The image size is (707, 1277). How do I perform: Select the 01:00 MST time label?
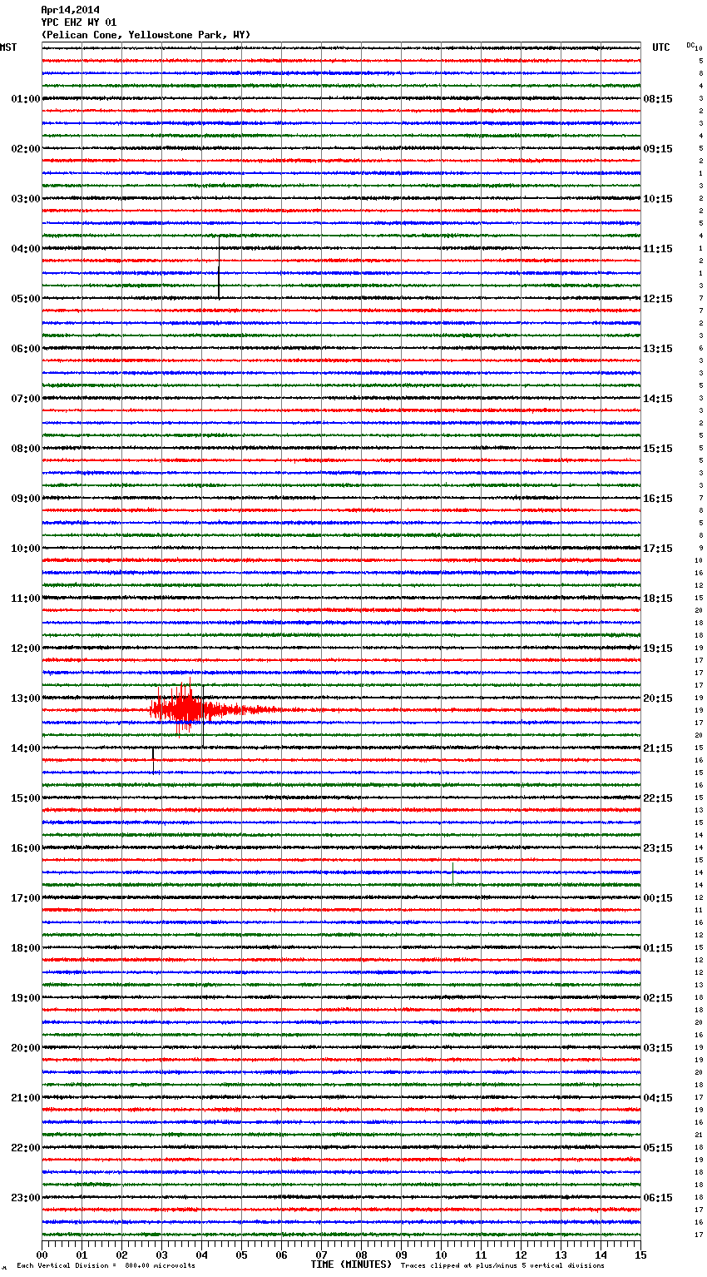coord(26,99)
